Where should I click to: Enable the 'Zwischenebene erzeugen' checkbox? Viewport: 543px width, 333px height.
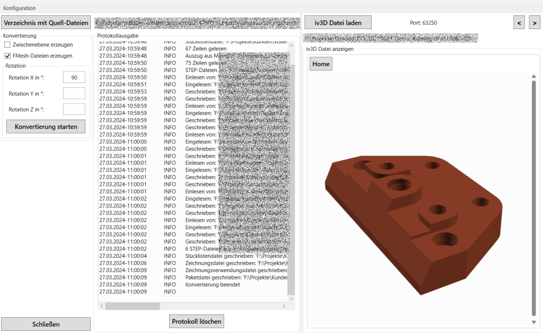7,45
